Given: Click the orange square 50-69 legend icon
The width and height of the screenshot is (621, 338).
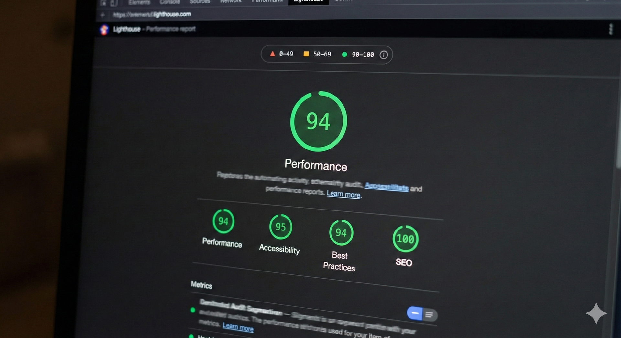Looking at the screenshot, I should pos(306,54).
